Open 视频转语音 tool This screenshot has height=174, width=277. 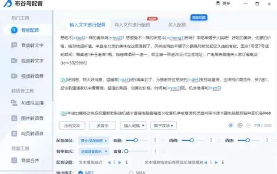coord(27,76)
